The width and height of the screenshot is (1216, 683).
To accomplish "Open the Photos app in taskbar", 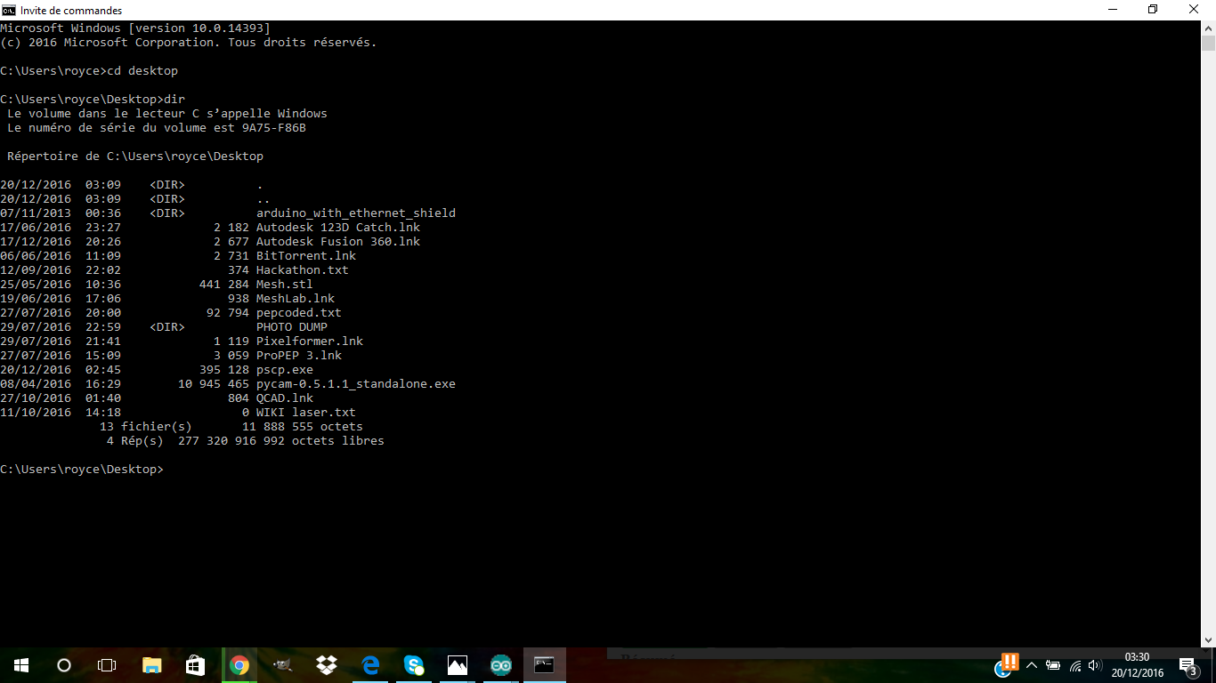I will [457, 665].
